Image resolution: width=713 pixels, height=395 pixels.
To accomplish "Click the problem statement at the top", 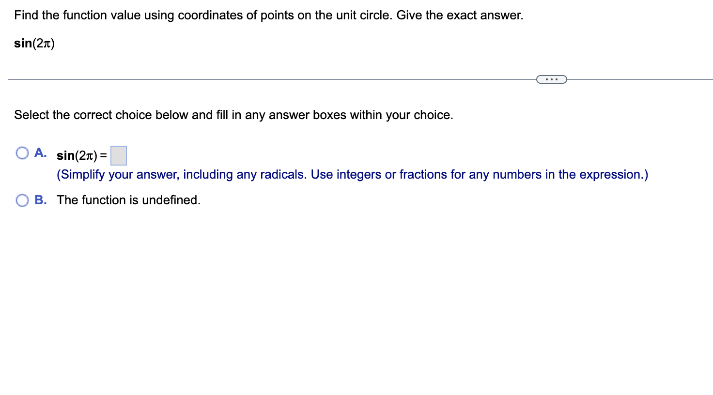I will [268, 15].
